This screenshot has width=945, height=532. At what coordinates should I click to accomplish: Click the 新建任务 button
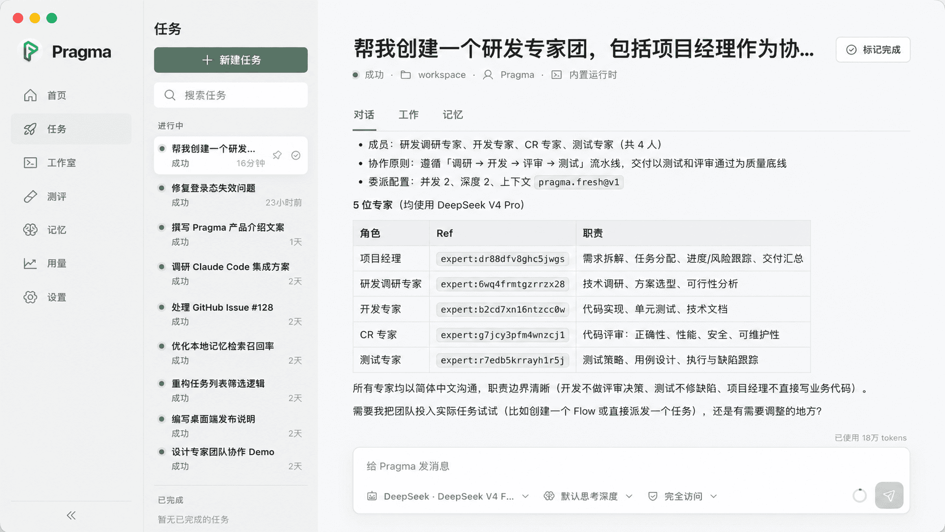pos(231,60)
